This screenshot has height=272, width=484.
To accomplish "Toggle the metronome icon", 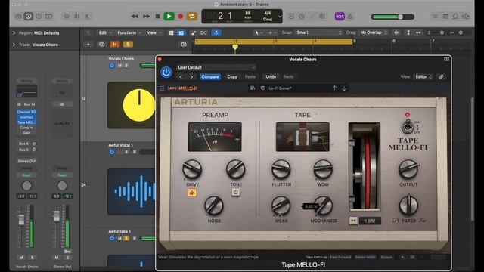I will [350, 17].
